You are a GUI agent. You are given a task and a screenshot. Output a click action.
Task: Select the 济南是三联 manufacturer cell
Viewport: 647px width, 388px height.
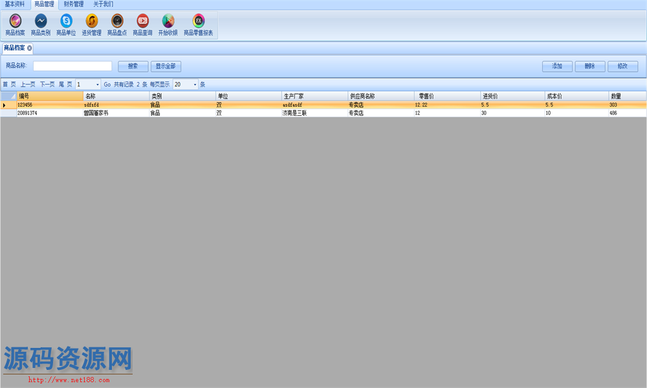[315, 113]
